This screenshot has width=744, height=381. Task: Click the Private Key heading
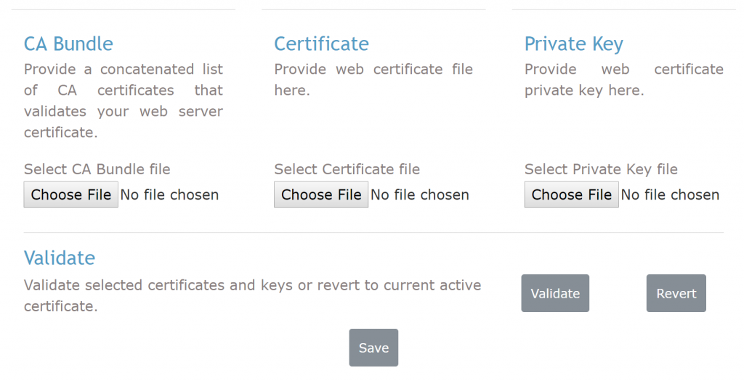tap(574, 44)
